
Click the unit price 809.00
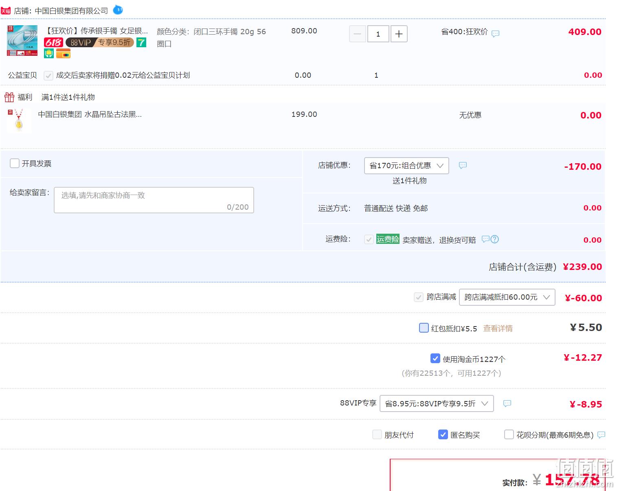click(304, 31)
